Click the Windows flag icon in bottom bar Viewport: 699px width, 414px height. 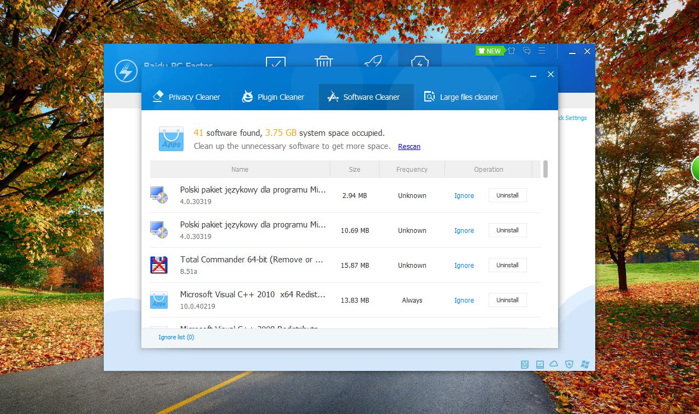coord(585,364)
